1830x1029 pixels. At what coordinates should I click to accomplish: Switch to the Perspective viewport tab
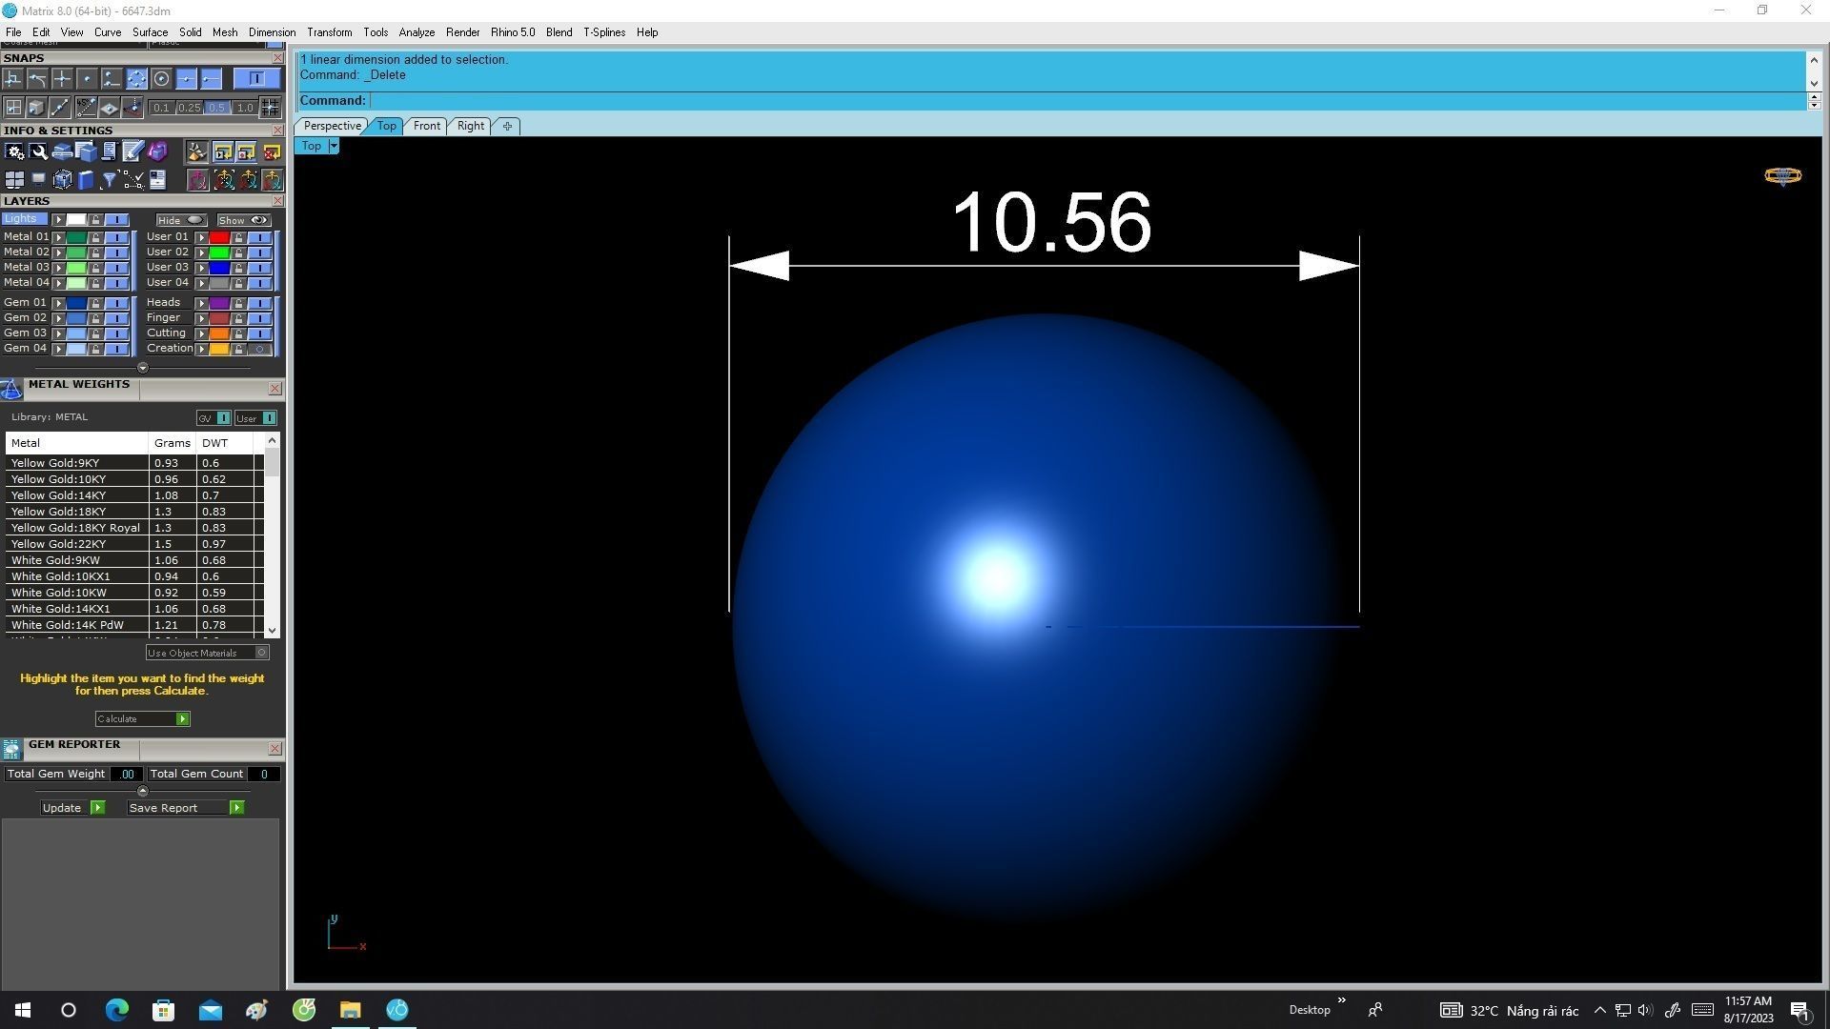(332, 126)
